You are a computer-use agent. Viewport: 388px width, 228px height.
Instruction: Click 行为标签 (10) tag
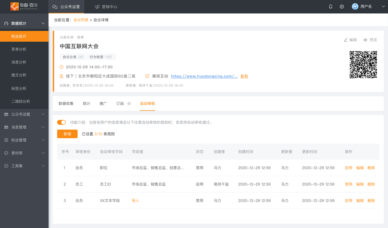pos(101,57)
